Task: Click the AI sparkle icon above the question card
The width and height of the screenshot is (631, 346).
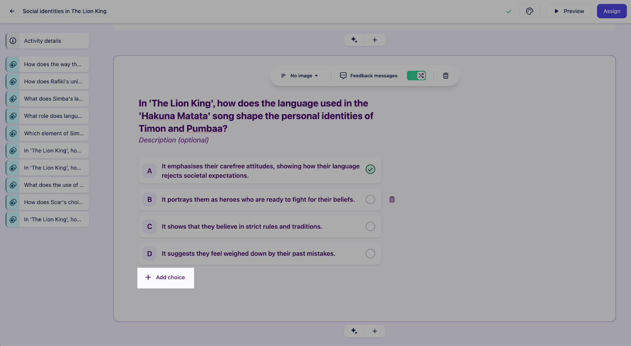Action: click(354, 40)
